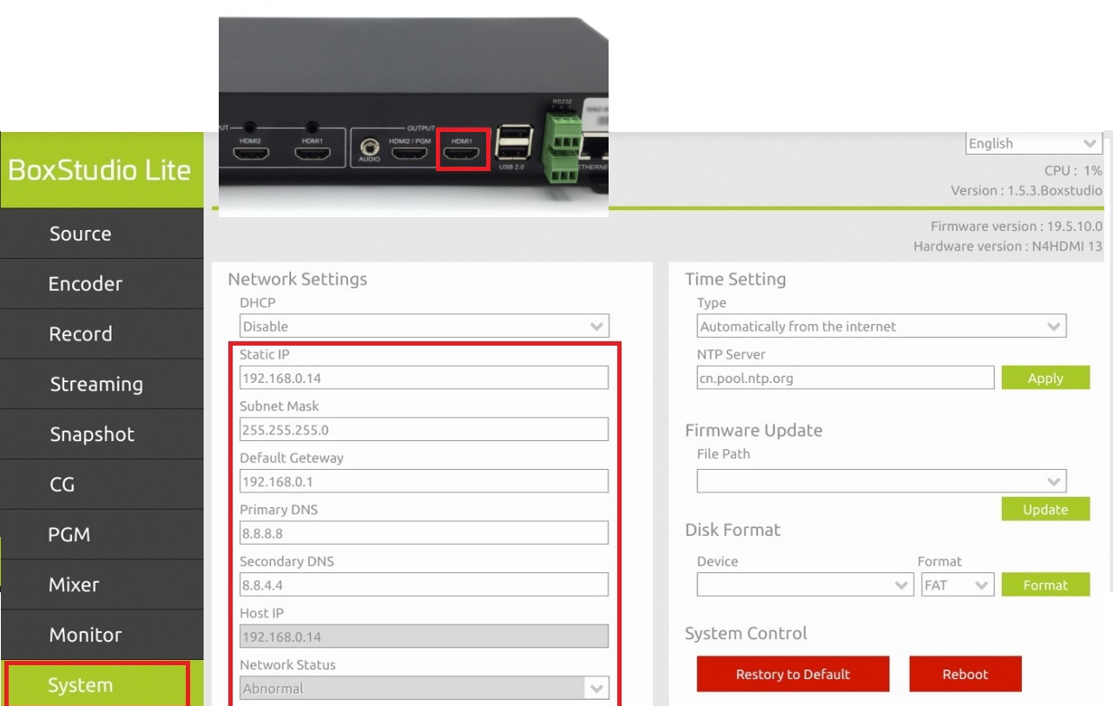1113x706 pixels.
Task: Click the Secondary DNS input field
Action: click(x=425, y=584)
